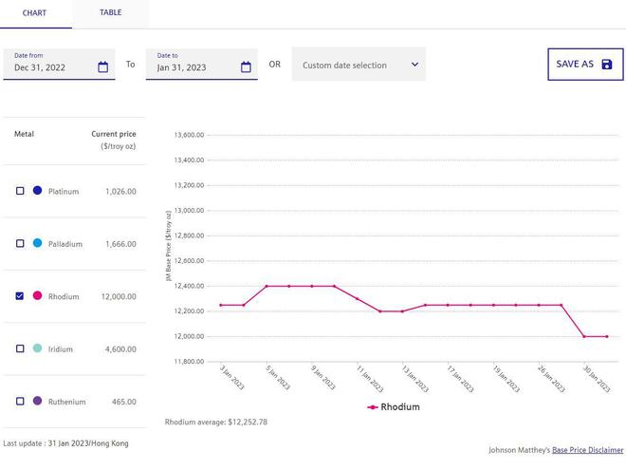Click the dropdown chevron arrow
This screenshot has width=626, height=470.
[x=414, y=65]
